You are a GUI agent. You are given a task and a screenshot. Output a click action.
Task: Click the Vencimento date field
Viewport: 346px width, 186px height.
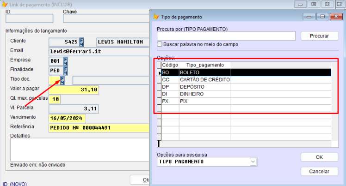[67, 119]
